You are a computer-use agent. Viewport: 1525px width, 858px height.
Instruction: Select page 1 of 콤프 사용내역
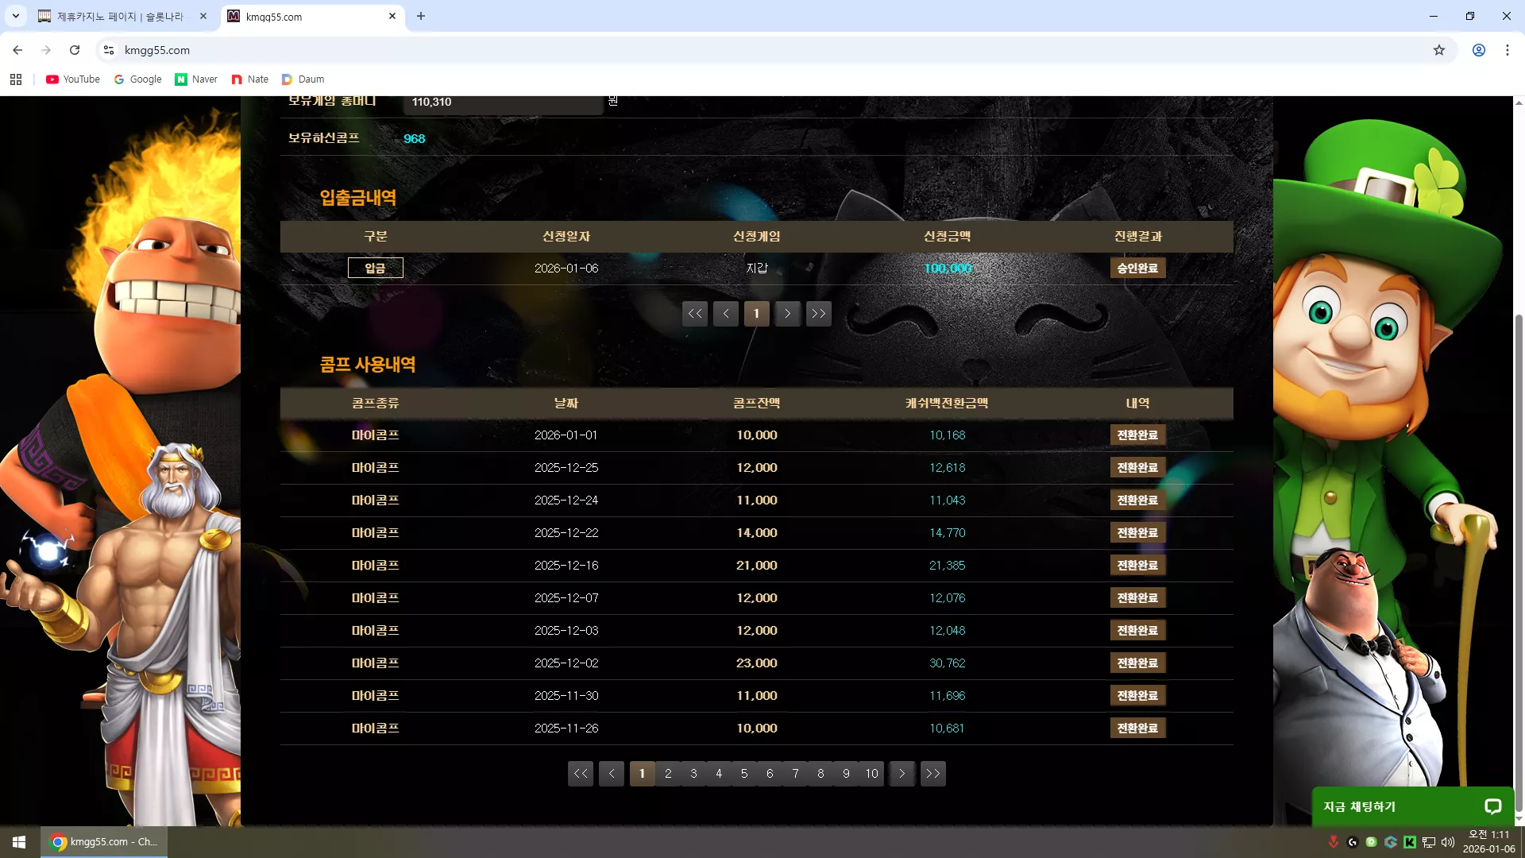[643, 774]
